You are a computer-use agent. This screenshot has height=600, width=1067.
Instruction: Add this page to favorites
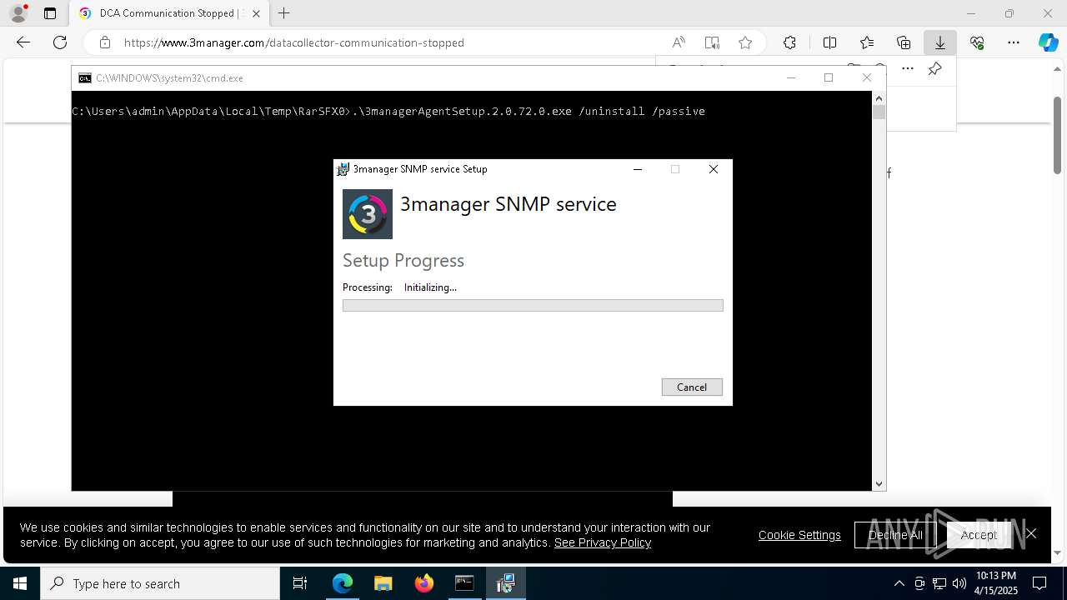click(745, 42)
